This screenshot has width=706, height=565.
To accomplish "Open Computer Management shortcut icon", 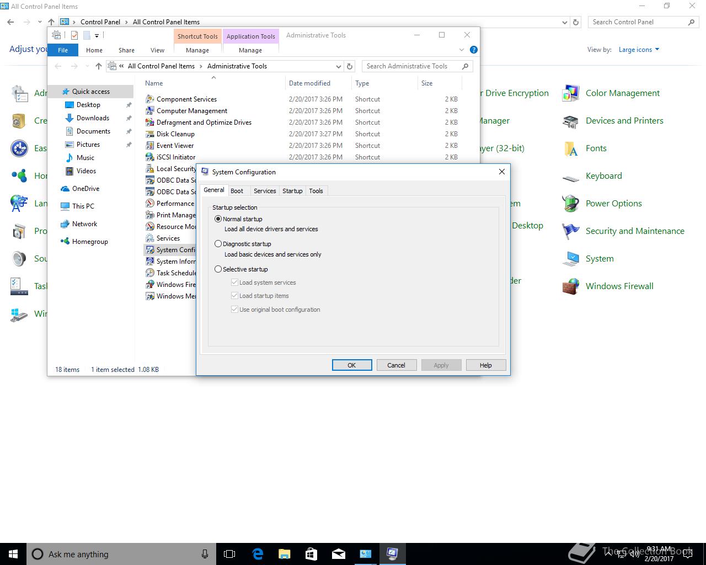I will coord(149,111).
